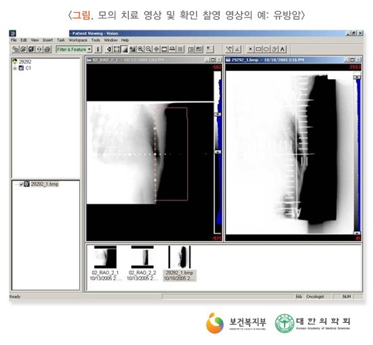Click the information 'i' toolbar button

pos(98,49)
